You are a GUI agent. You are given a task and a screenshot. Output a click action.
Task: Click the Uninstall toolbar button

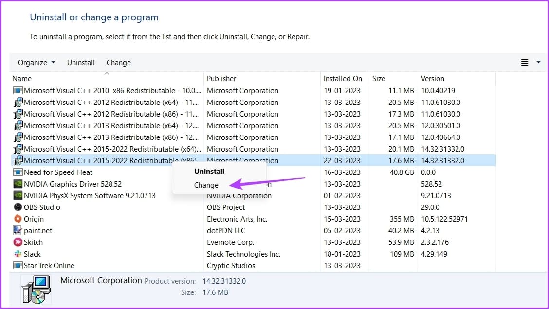coord(81,63)
